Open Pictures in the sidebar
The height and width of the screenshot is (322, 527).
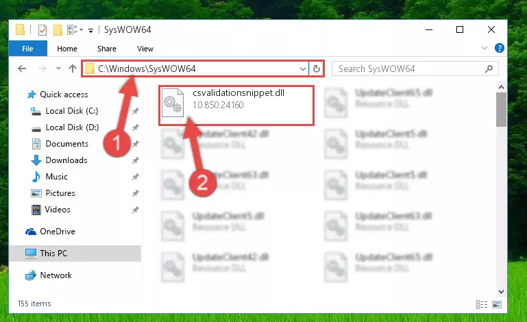click(x=60, y=193)
